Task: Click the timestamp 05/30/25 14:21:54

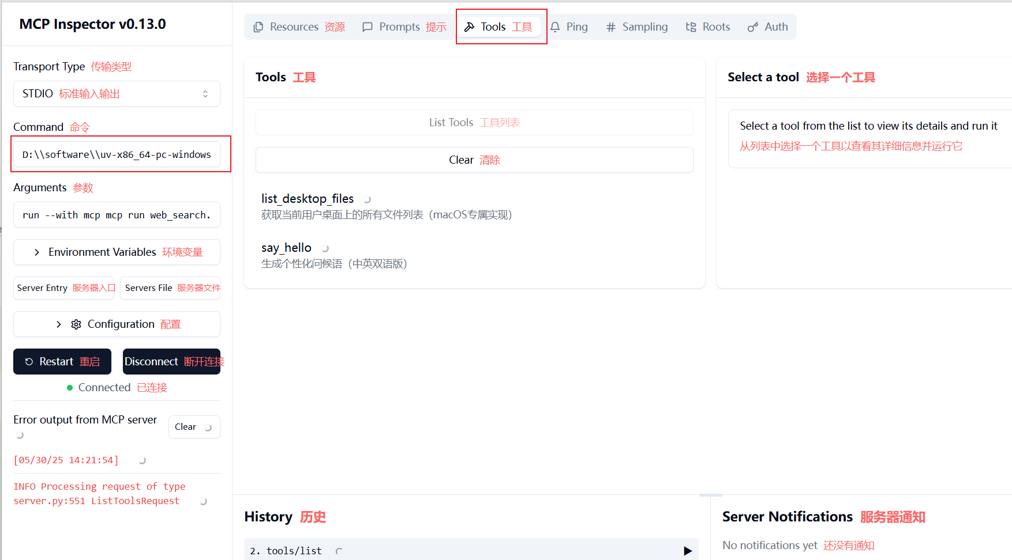Action: point(66,460)
